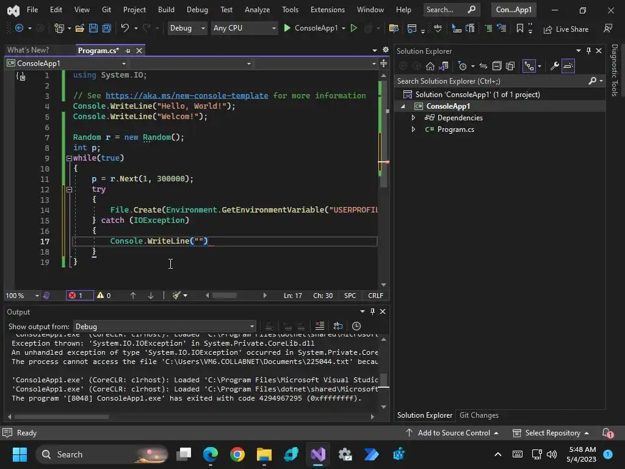625x469 pixels.
Task: Open the Debug configuration dropdown
Action: tap(187, 28)
